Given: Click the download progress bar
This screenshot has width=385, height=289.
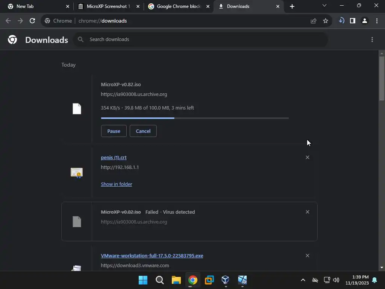Looking at the screenshot, I should 195,118.
